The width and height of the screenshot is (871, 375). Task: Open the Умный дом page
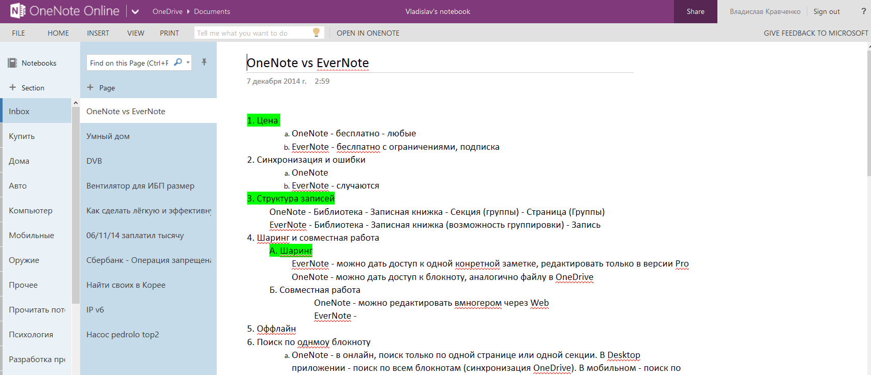pos(108,136)
